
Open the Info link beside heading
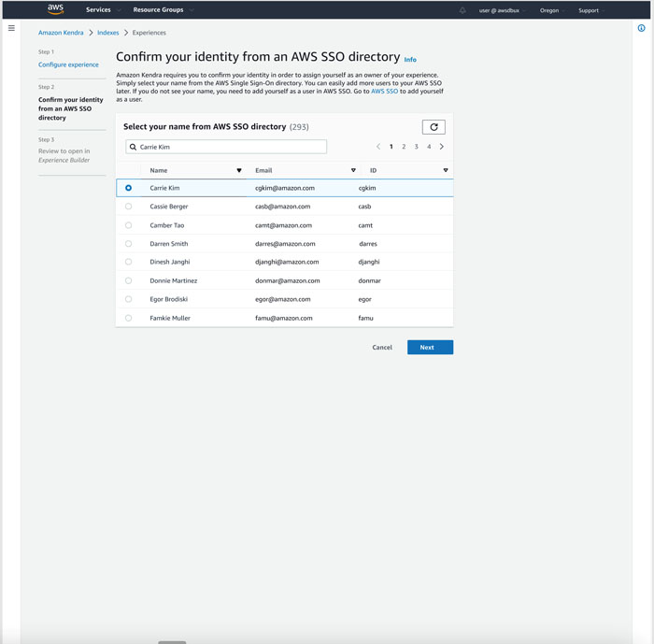[410, 60]
